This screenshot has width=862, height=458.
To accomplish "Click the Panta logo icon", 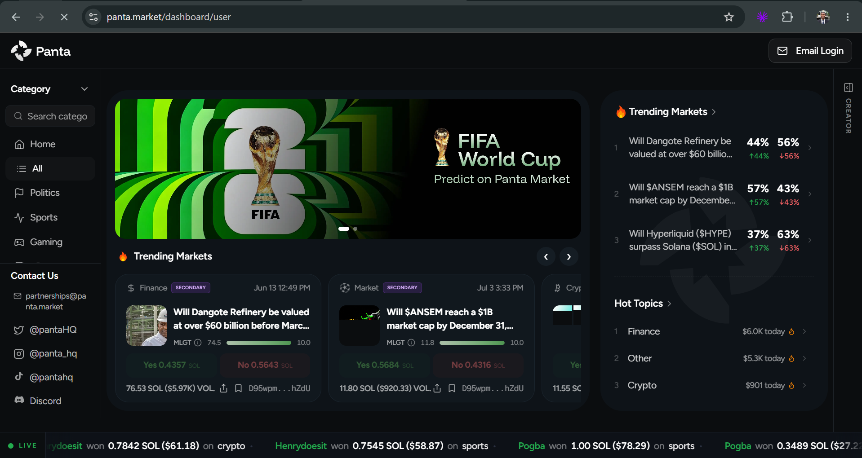I will pos(21,51).
